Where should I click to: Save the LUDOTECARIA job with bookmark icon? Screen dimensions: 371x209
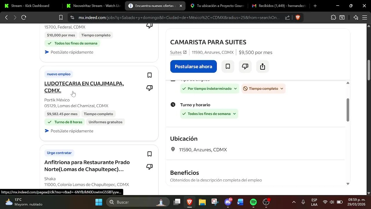click(150, 75)
